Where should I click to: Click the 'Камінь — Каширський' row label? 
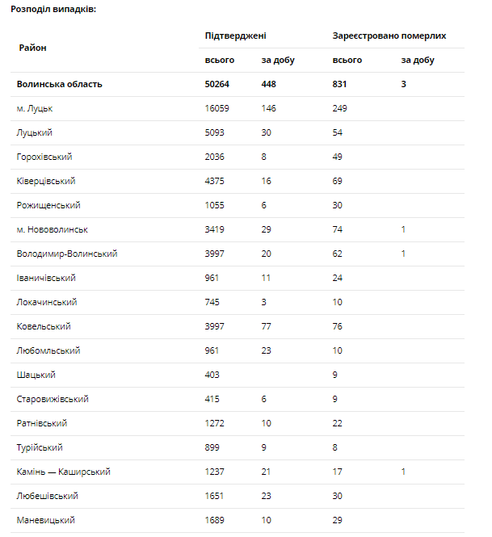click(63, 472)
